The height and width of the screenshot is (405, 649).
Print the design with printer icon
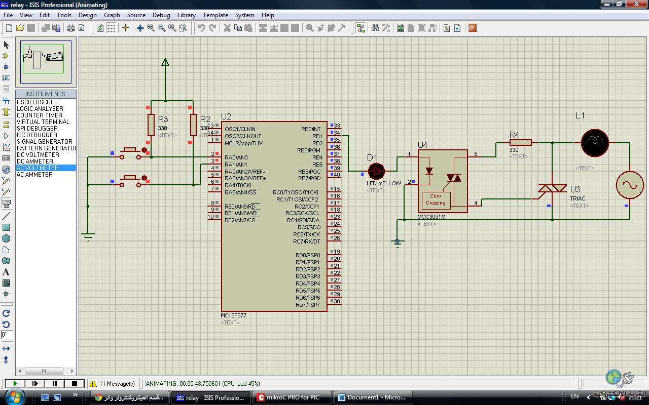[70, 28]
